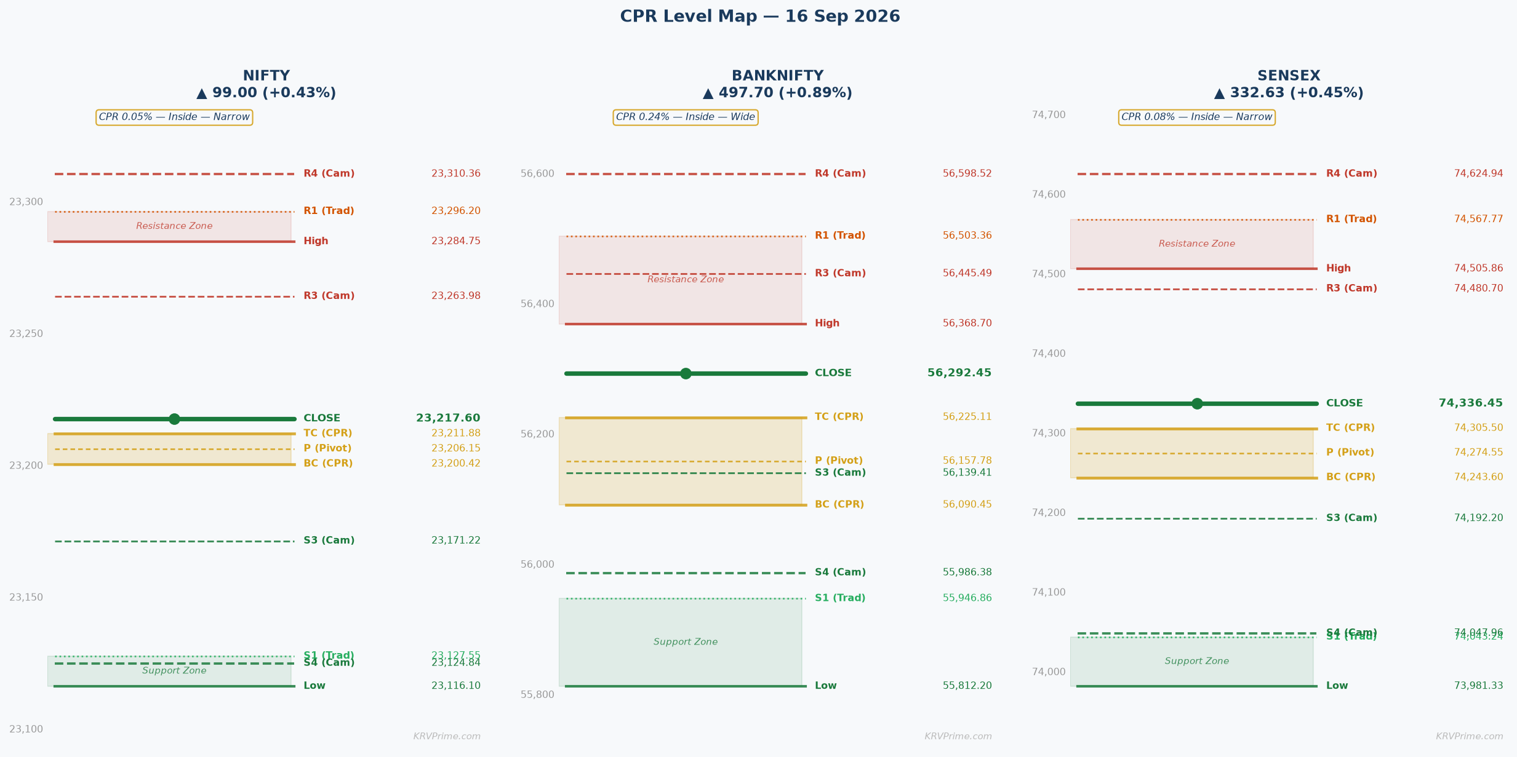This screenshot has height=757, width=1517.
Task: Click the BANKNIFTY close marker dot
Action: pyautogui.click(x=686, y=373)
